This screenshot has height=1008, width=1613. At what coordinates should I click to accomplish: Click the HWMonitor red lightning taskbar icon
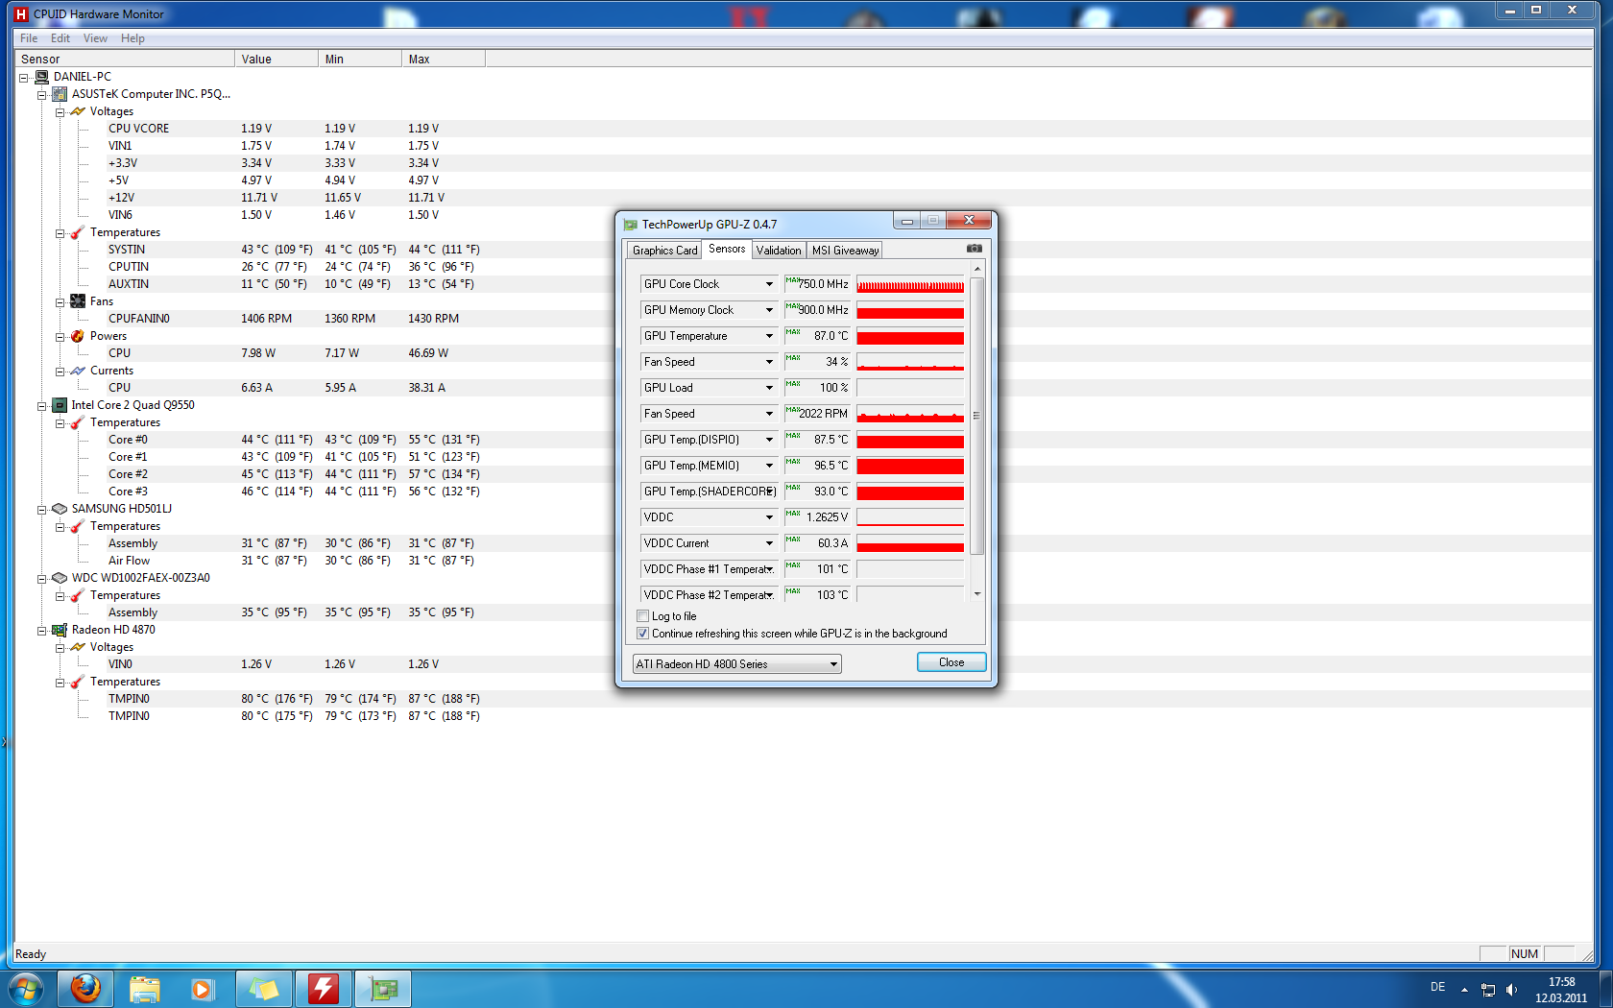point(324,989)
